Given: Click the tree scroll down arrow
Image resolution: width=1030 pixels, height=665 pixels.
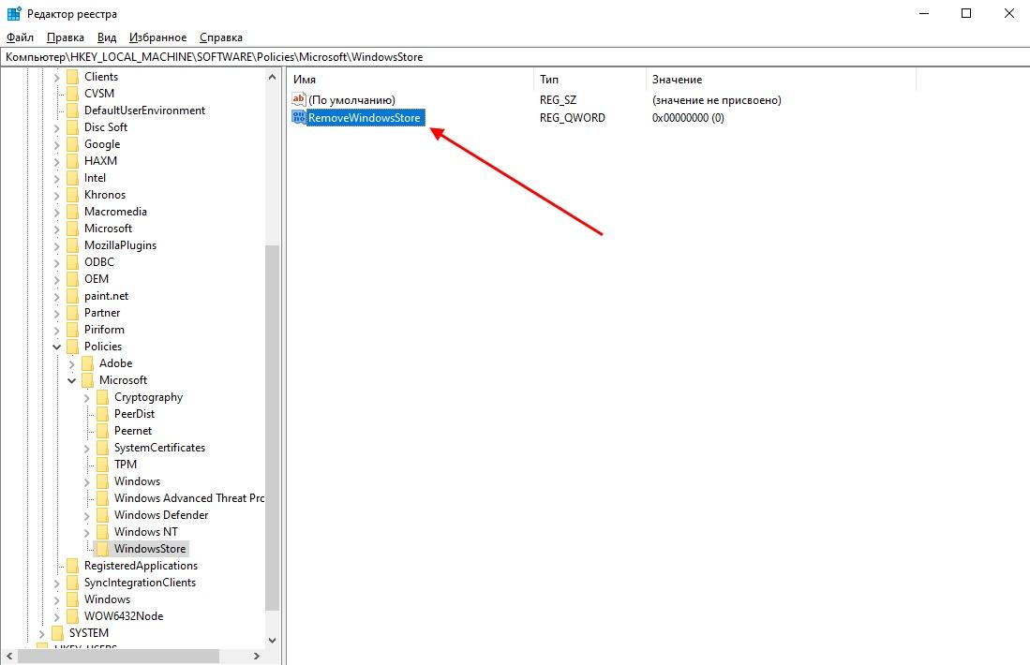Looking at the screenshot, I should [x=273, y=641].
